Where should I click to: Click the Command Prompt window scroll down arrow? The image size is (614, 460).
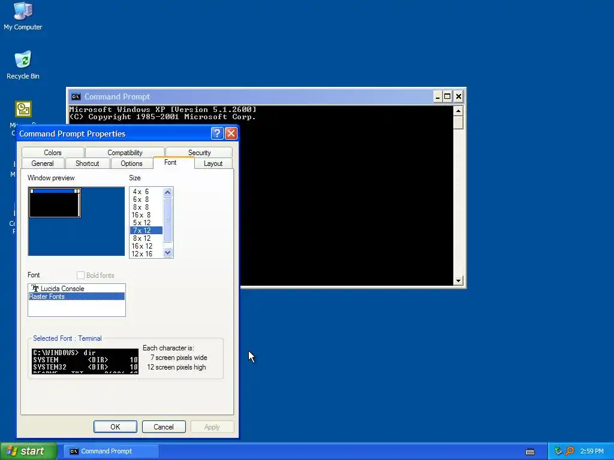click(458, 280)
